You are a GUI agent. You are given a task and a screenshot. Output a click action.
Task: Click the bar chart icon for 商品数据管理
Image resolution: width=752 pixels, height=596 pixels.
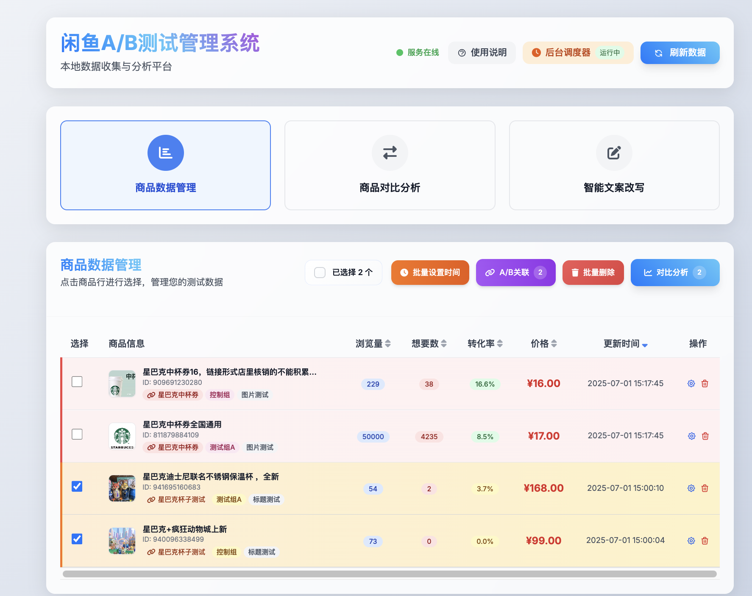165,153
